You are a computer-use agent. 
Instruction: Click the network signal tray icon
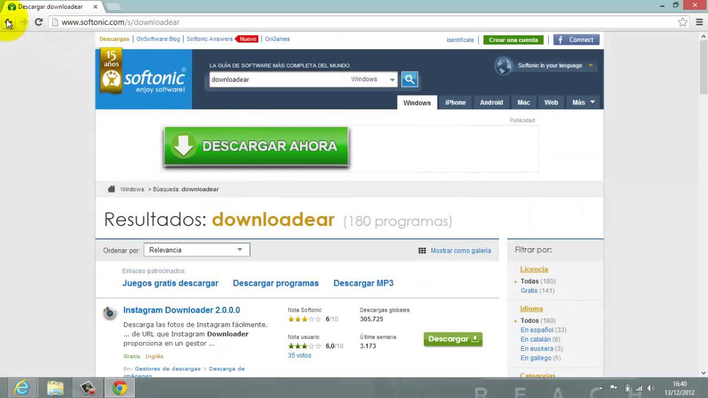[639, 388]
